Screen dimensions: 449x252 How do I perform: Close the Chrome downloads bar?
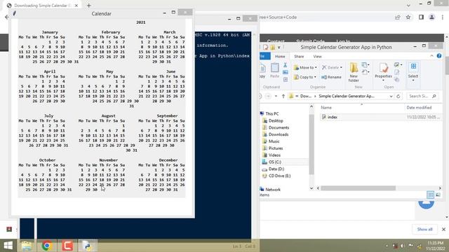(x=443, y=229)
